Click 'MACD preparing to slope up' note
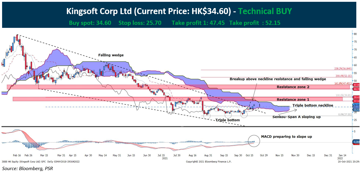This screenshot has width=362, height=174. point(286,137)
